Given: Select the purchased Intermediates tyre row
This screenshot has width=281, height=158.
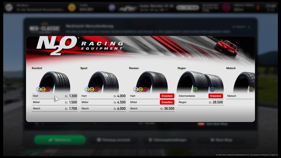Looking at the screenshot, I should (x=200, y=96).
